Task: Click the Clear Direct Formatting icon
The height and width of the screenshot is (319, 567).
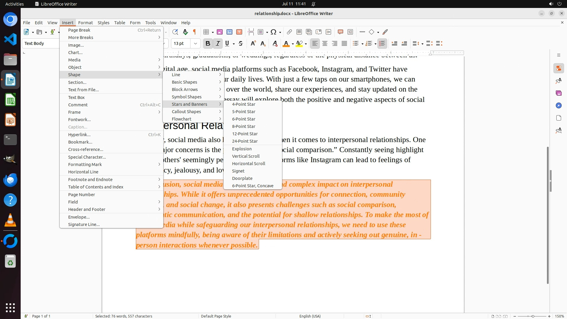Action: (x=275, y=43)
